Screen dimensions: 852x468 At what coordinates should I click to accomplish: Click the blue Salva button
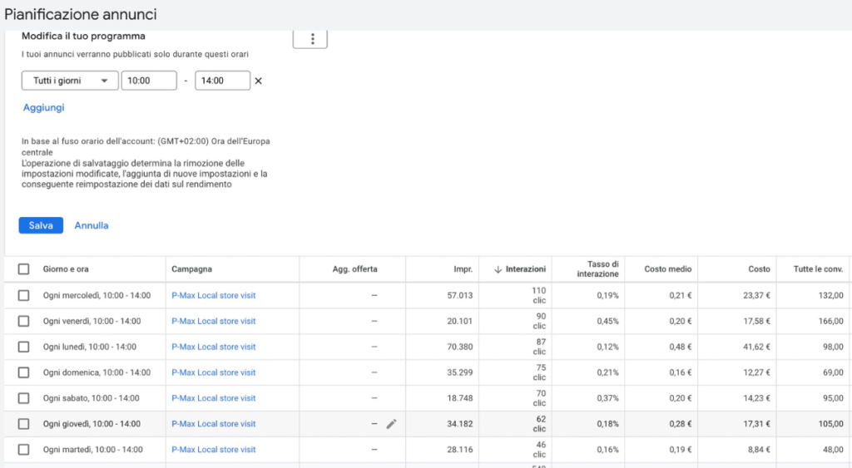(x=41, y=225)
